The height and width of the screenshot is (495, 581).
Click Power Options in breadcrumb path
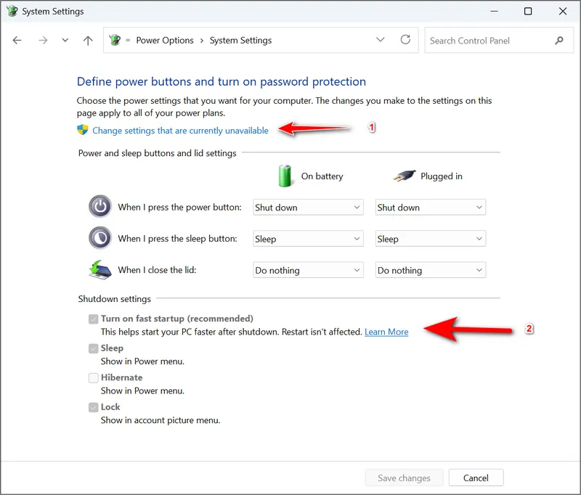tap(165, 41)
